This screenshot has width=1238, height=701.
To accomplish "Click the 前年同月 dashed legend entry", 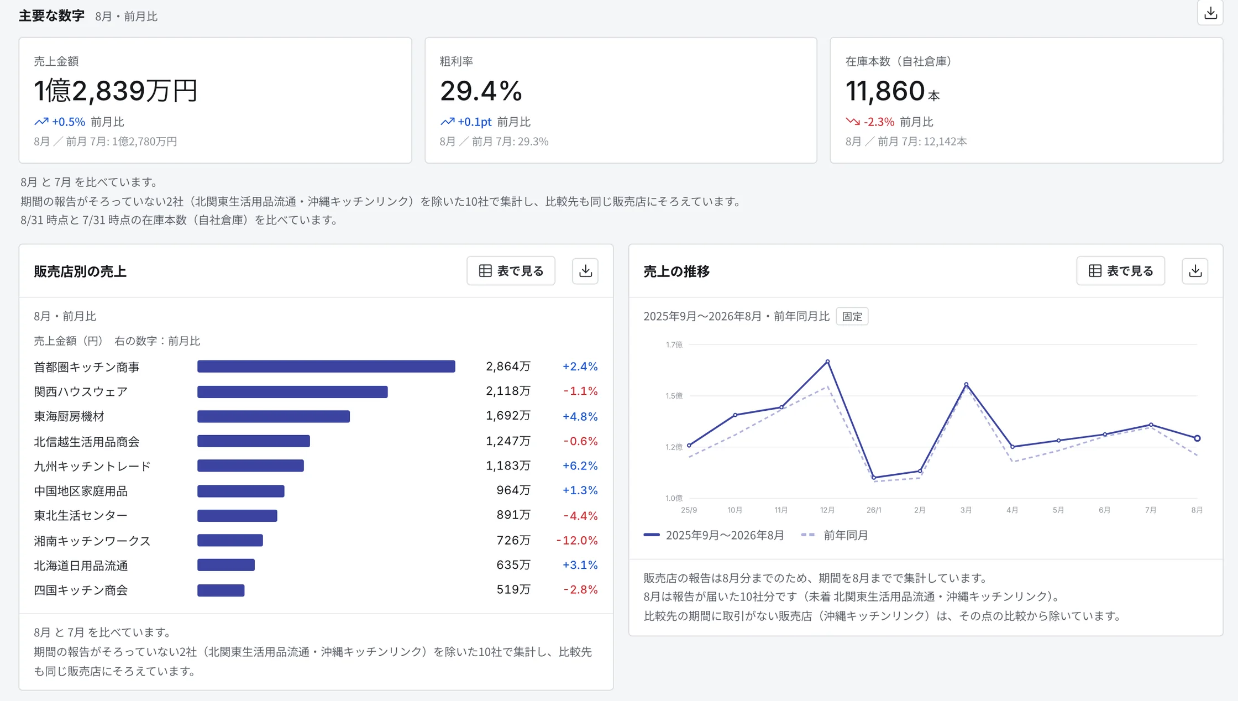I will [x=835, y=535].
